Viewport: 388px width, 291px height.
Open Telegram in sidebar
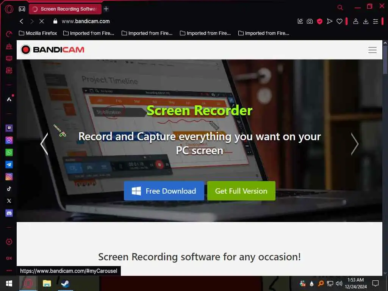[9, 164]
